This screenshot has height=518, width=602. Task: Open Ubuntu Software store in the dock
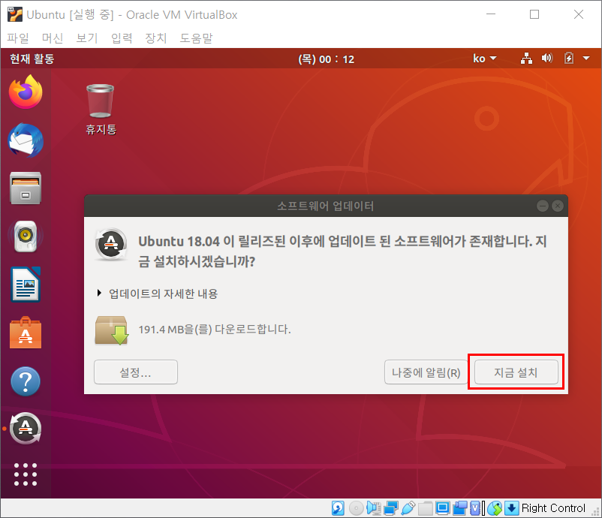point(26,333)
